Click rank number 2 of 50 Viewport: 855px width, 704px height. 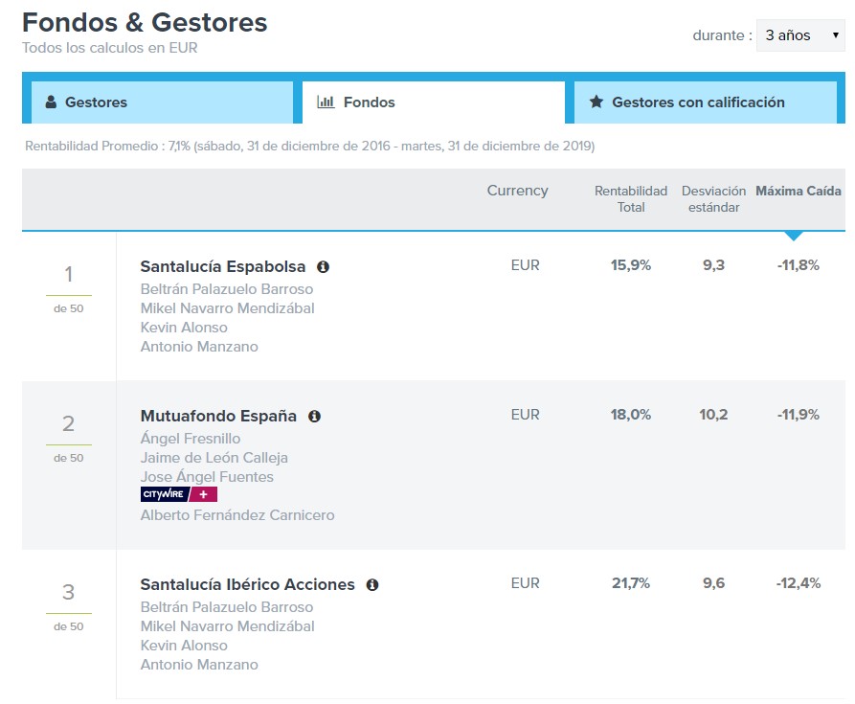[68, 423]
